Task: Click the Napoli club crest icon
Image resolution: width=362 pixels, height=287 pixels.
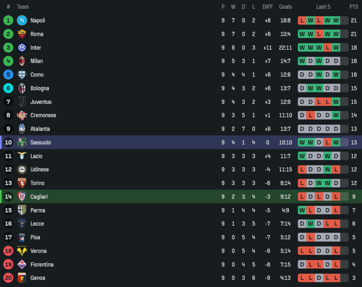Action: [22, 20]
